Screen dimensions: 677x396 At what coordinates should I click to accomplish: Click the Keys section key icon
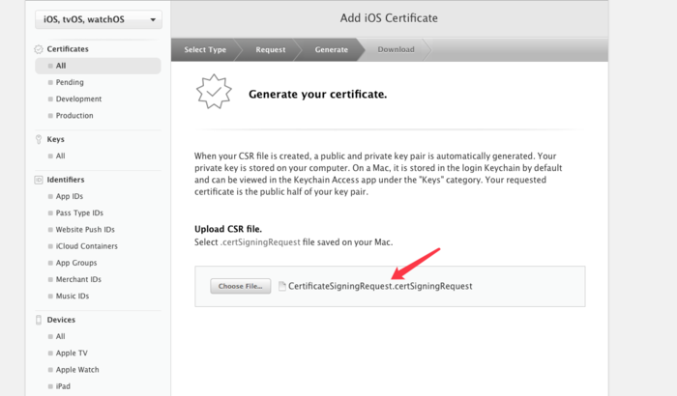(39, 139)
